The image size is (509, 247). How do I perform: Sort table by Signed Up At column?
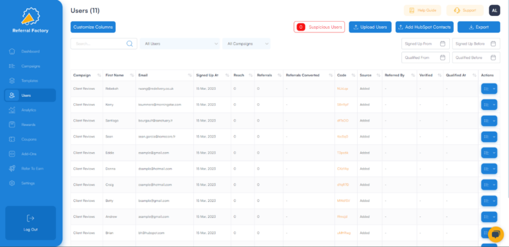click(227, 75)
